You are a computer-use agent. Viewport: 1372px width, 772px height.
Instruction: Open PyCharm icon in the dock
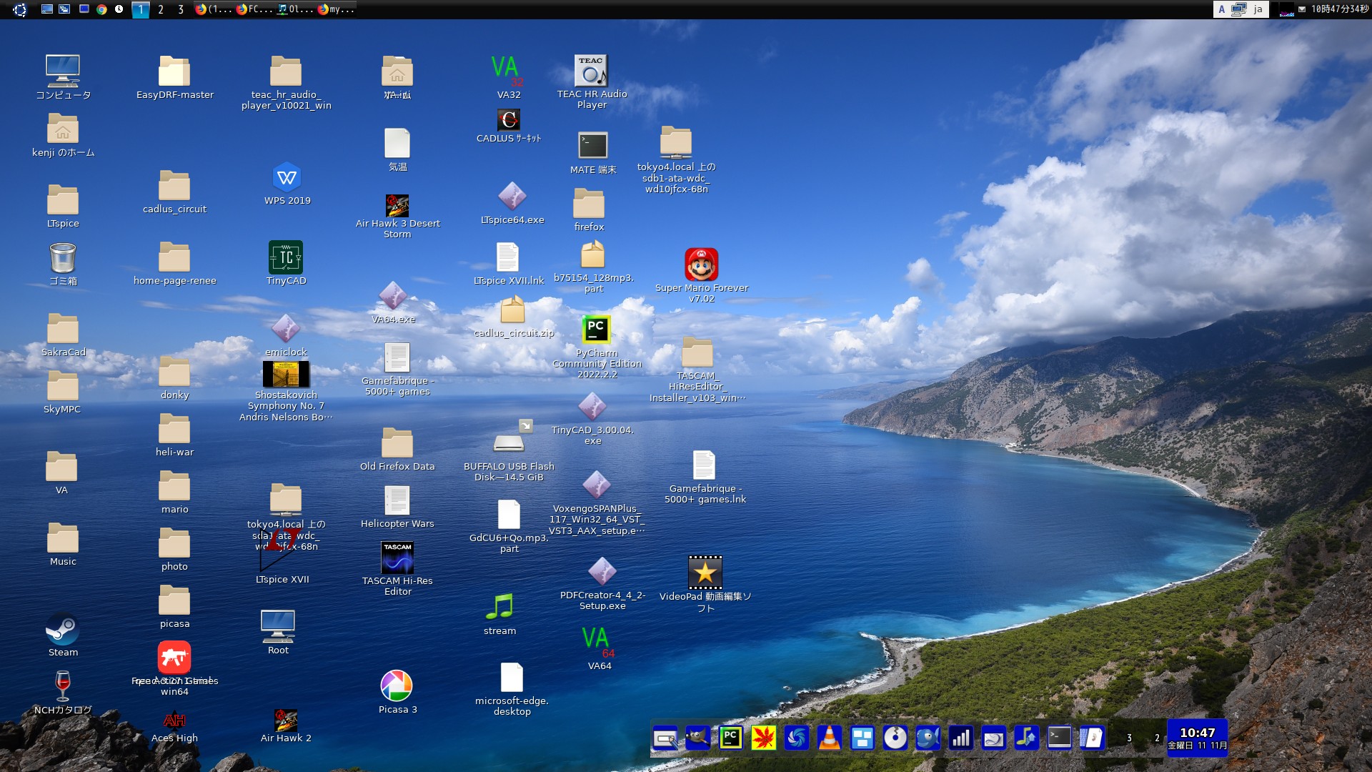730,738
